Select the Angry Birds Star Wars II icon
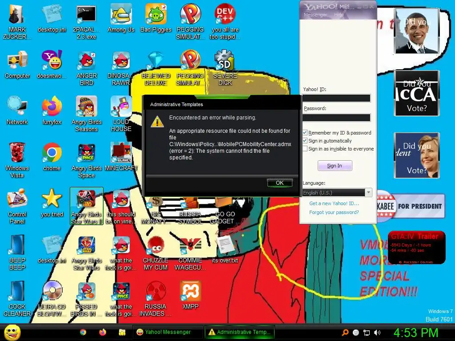The width and height of the screenshot is (455, 341). pos(87,206)
